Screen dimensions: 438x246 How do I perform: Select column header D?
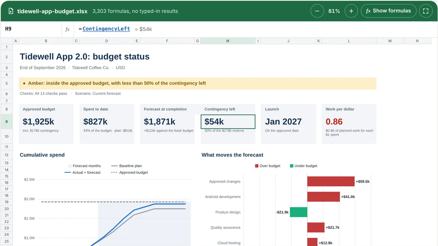[x=107, y=41]
